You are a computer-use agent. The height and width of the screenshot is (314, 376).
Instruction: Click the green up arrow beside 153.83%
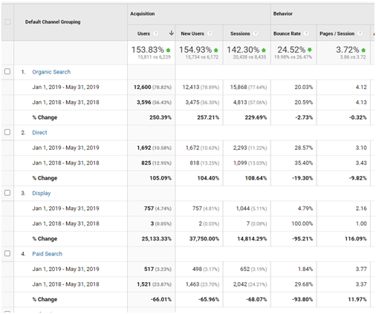click(x=168, y=50)
